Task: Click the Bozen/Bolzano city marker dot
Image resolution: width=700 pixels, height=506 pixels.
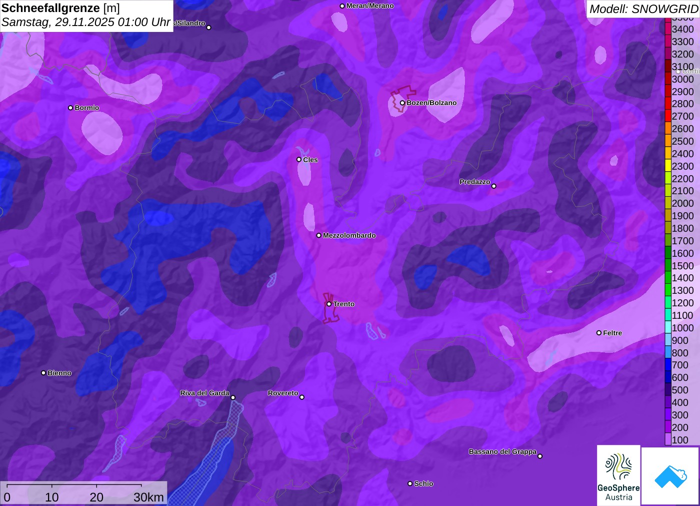Action: click(402, 103)
